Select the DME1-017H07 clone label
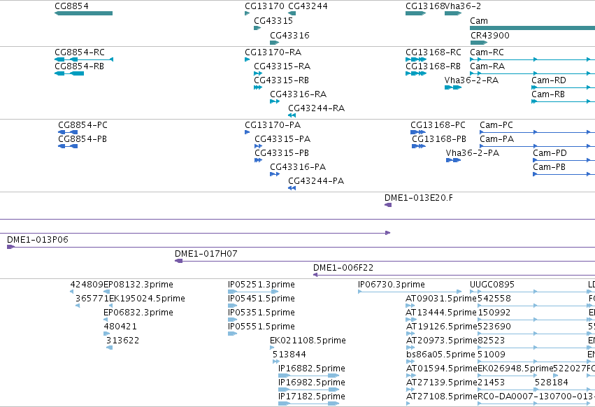 [206, 254]
